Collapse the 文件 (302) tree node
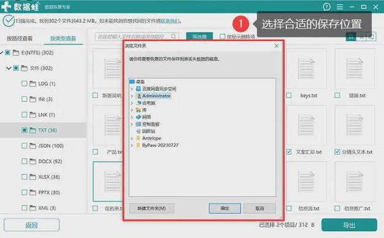 [9, 68]
